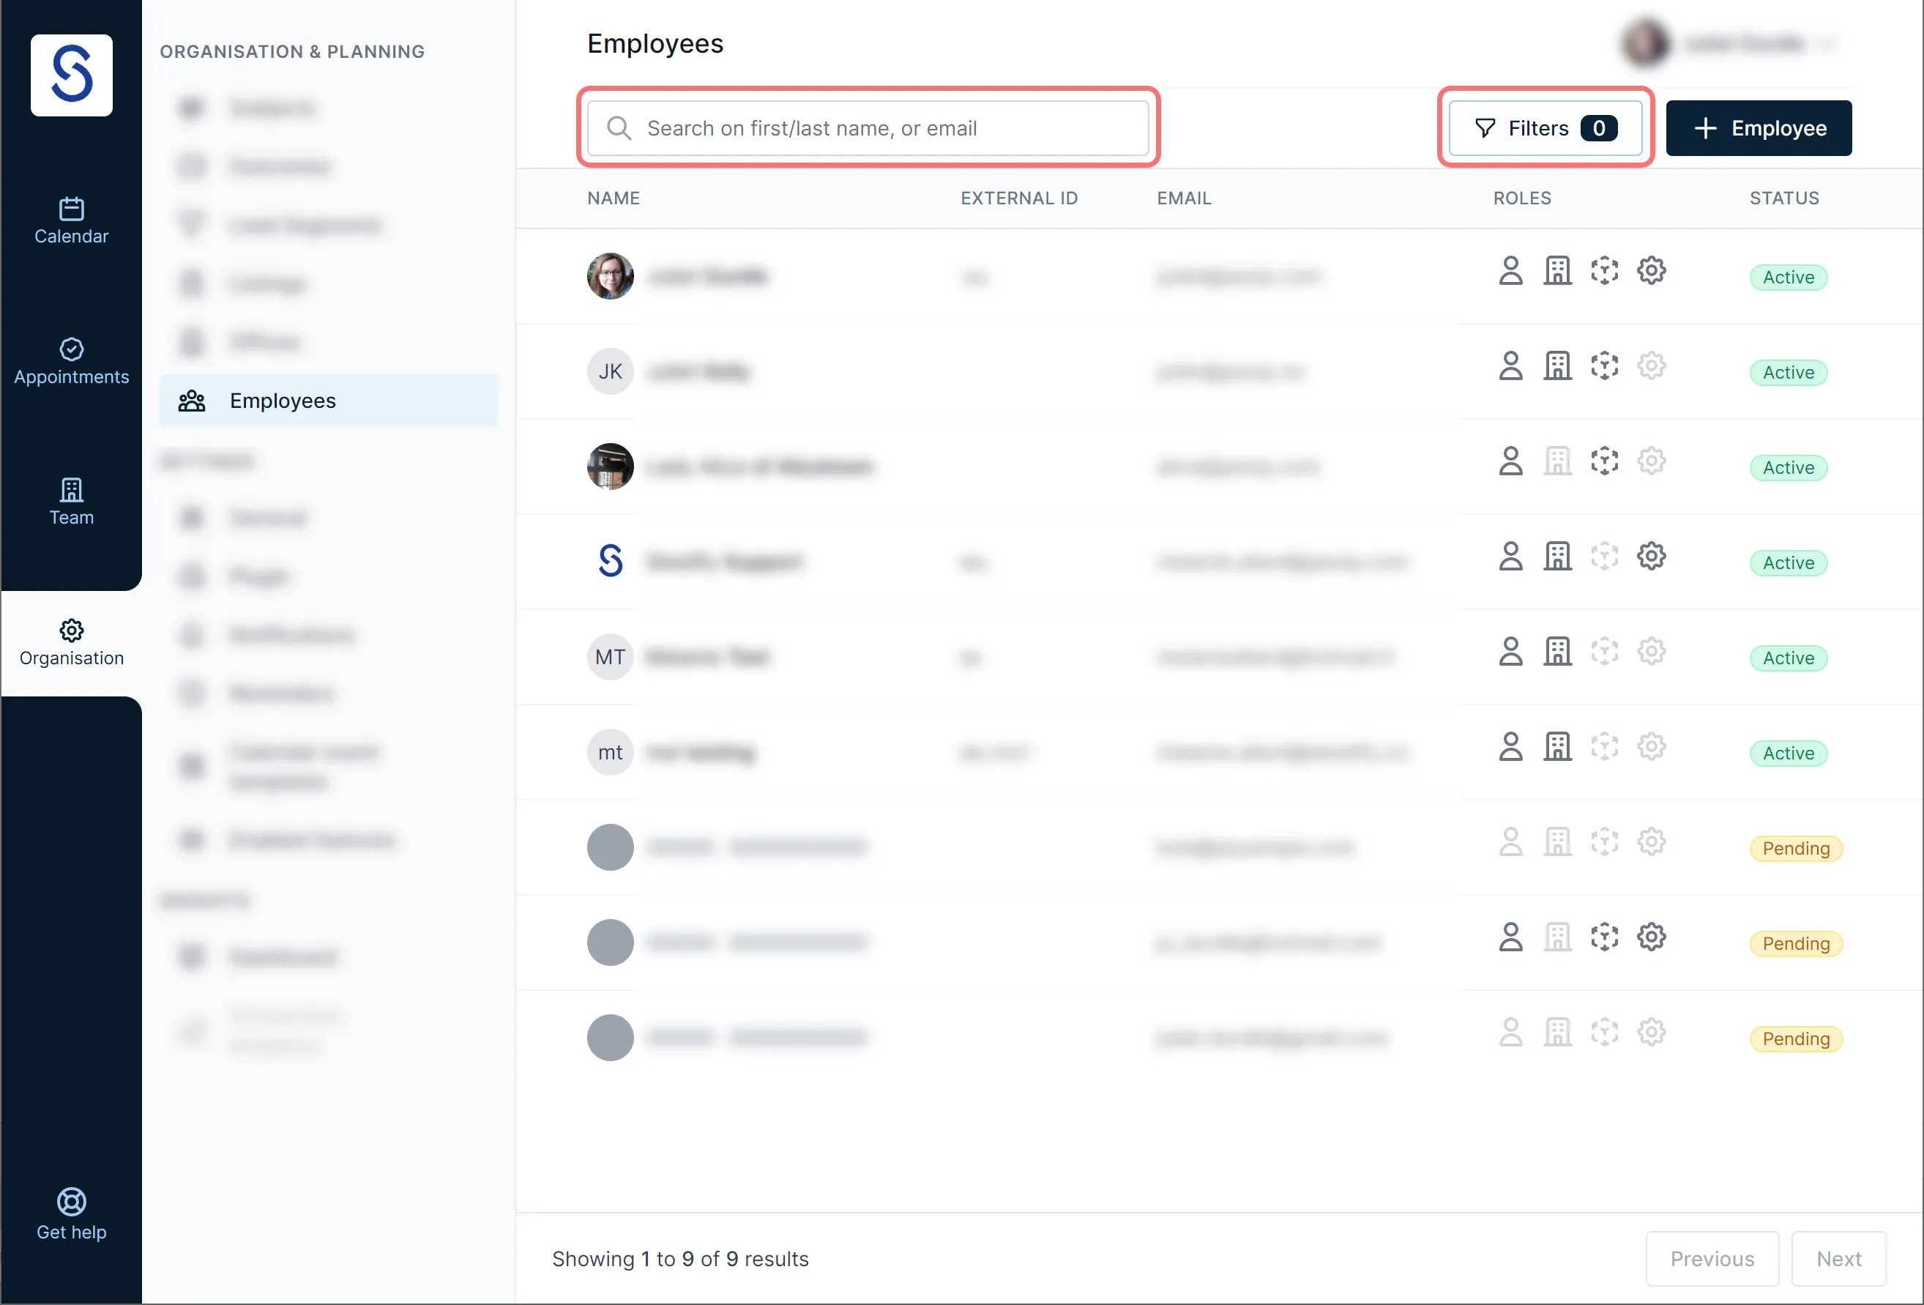This screenshot has height=1305, width=1924.
Task: Open the Calendar section in sidebar
Action: 71,221
